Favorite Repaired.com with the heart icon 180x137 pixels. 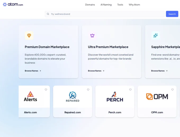tap(88, 90)
